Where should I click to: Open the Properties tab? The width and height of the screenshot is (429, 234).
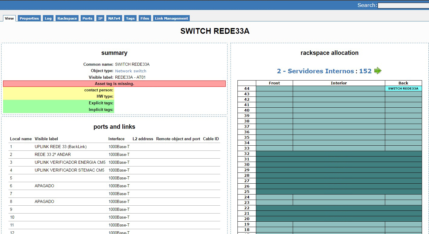29,18
